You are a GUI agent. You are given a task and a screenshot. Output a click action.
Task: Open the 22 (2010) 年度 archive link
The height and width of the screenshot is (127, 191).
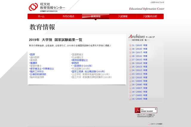coord(140,78)
